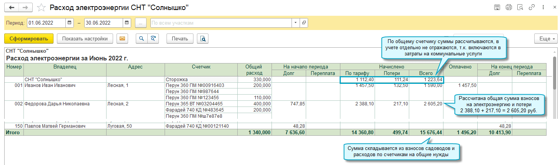Open period selection with ellipsis button

tap(140, 23)
